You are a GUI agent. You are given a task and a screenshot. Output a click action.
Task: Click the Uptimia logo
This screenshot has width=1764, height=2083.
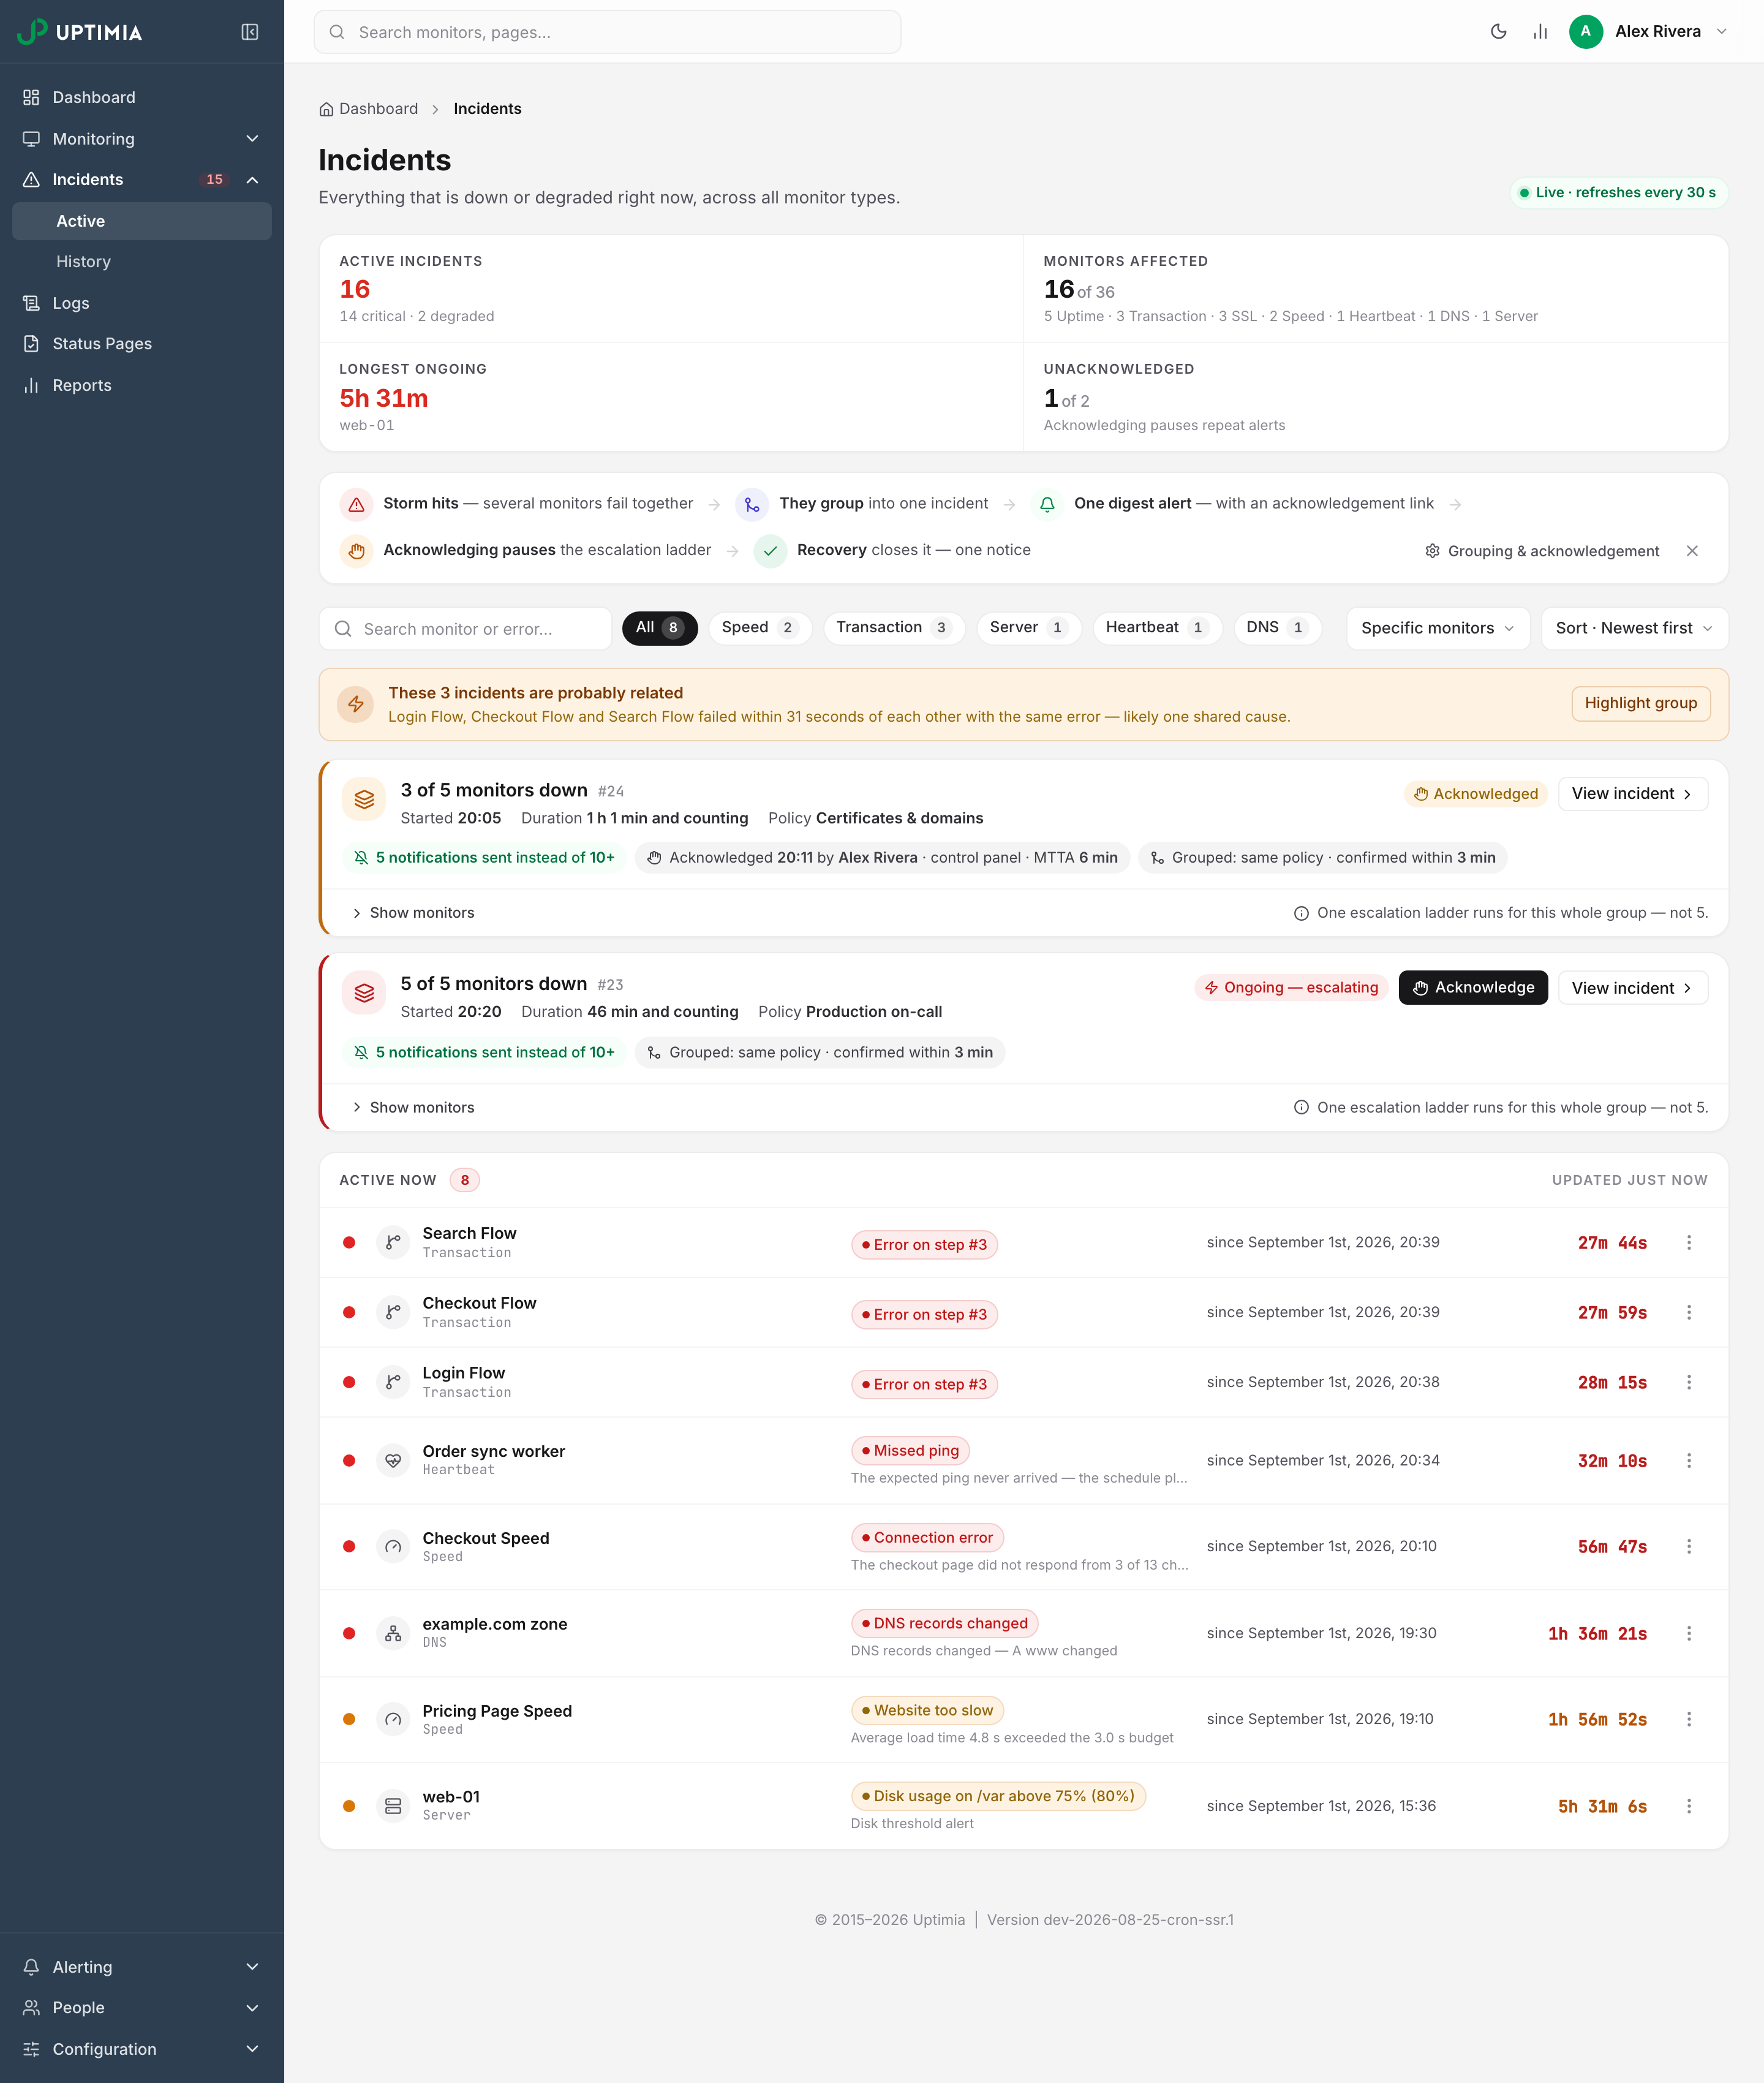(80, 32)
